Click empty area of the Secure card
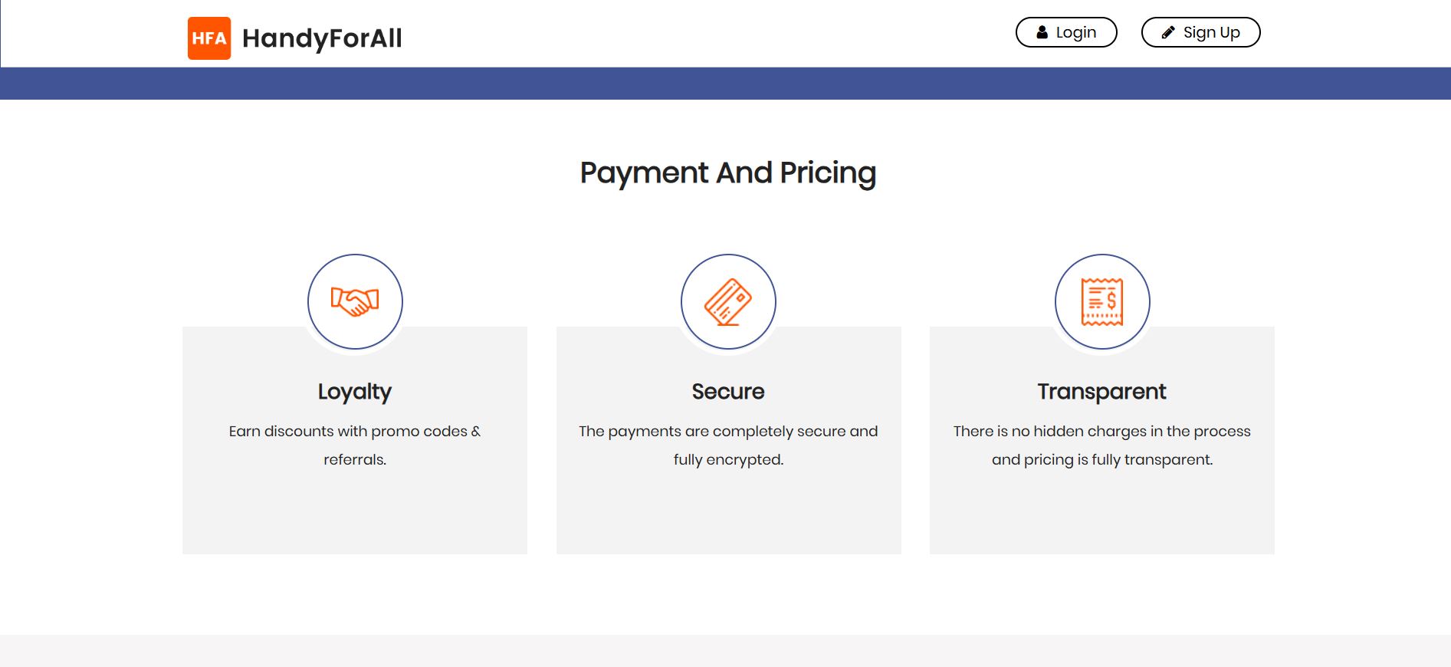This screenshot has height=667, width=1451. click(728, 514)
